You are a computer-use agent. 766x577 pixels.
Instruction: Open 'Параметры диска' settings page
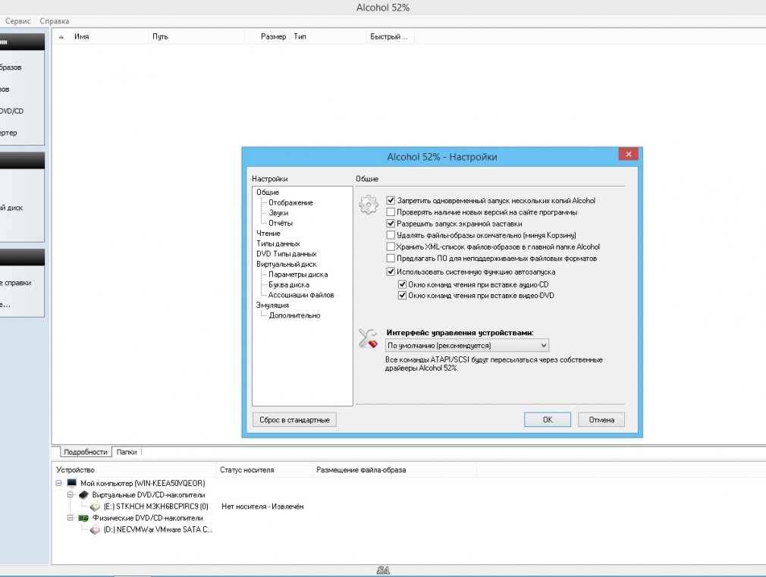[298, 274]
